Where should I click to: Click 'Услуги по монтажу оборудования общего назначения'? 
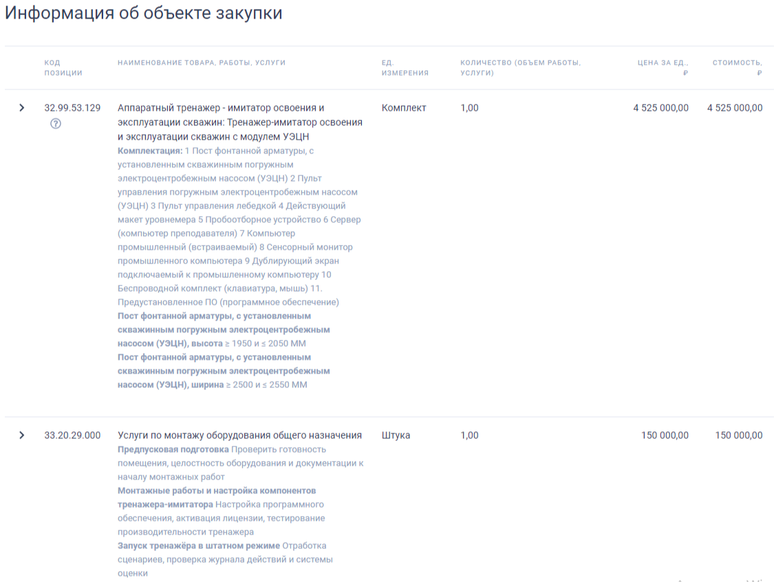(x=239, y=435)
